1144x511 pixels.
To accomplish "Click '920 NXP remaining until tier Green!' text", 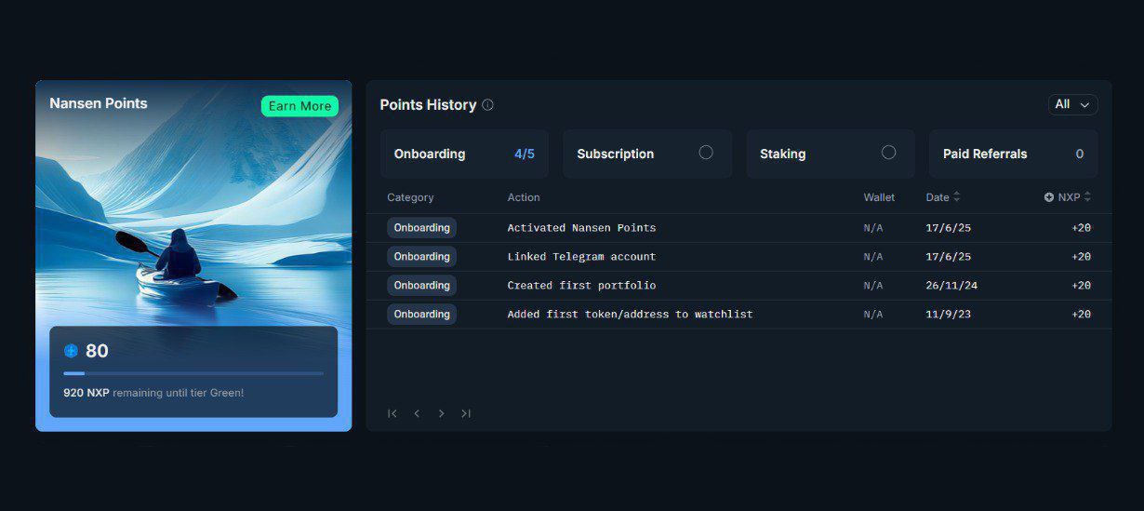I will pos(153,393).
